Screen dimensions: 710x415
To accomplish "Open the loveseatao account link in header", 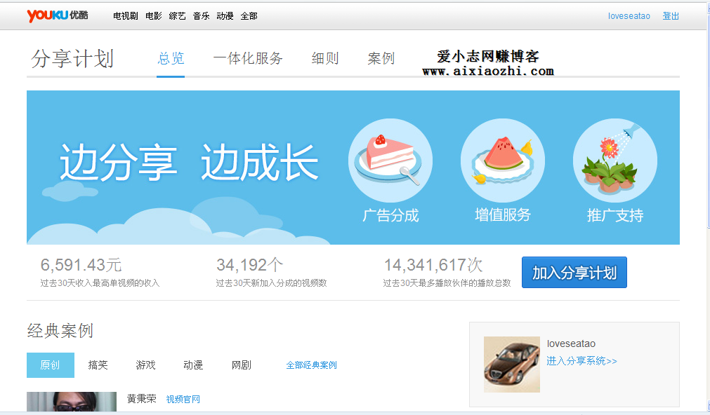I will (x=629, y=16).
